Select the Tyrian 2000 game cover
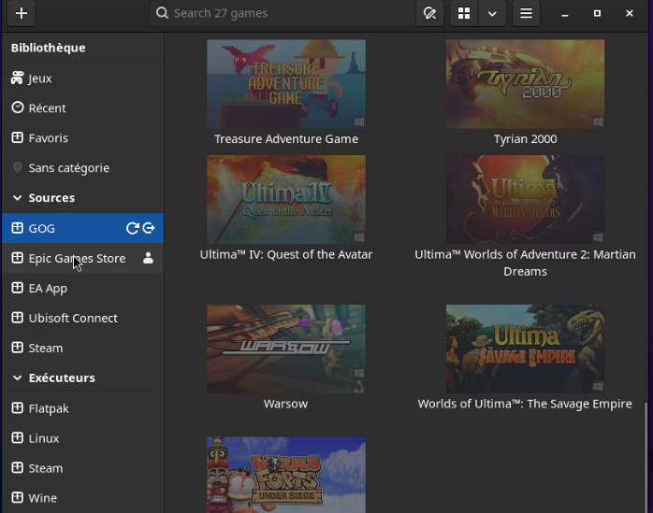The height and width of the screenshot is (513, 653). [525, 84]
